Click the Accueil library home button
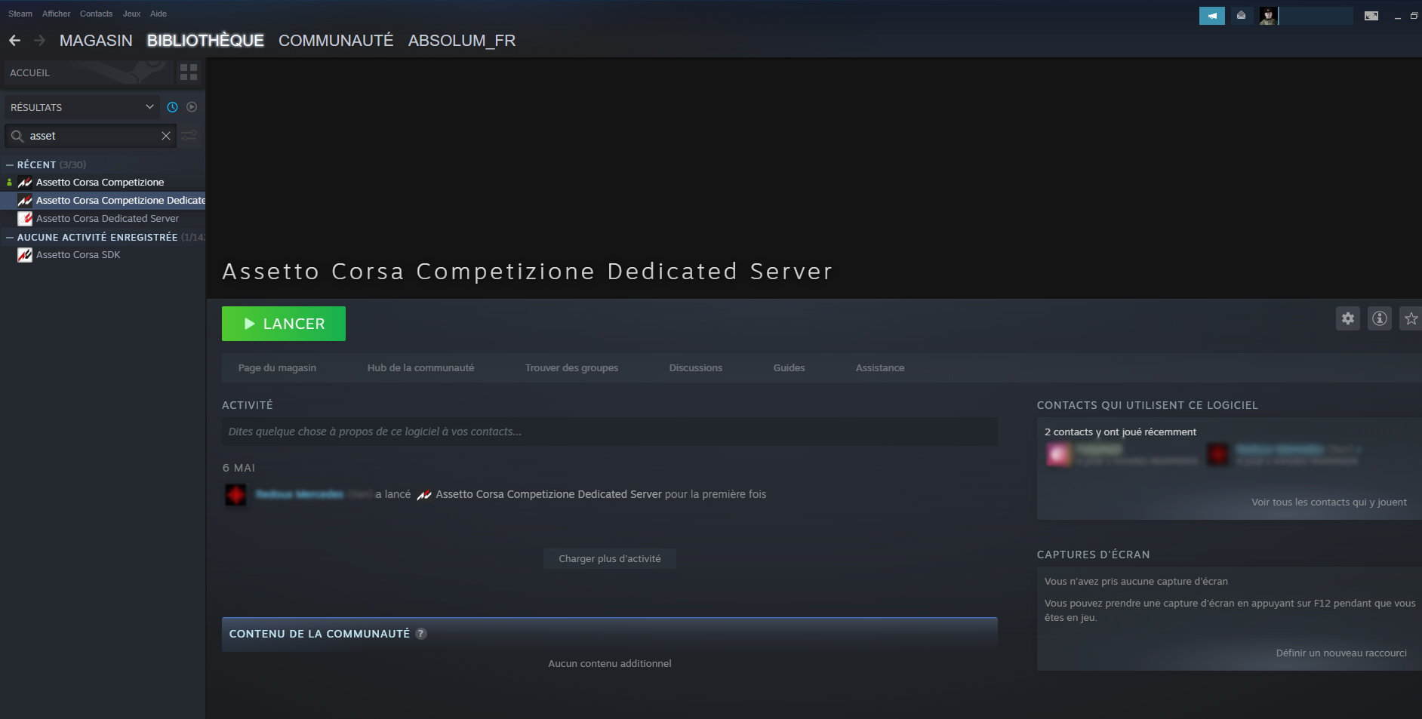 point(89,72)
